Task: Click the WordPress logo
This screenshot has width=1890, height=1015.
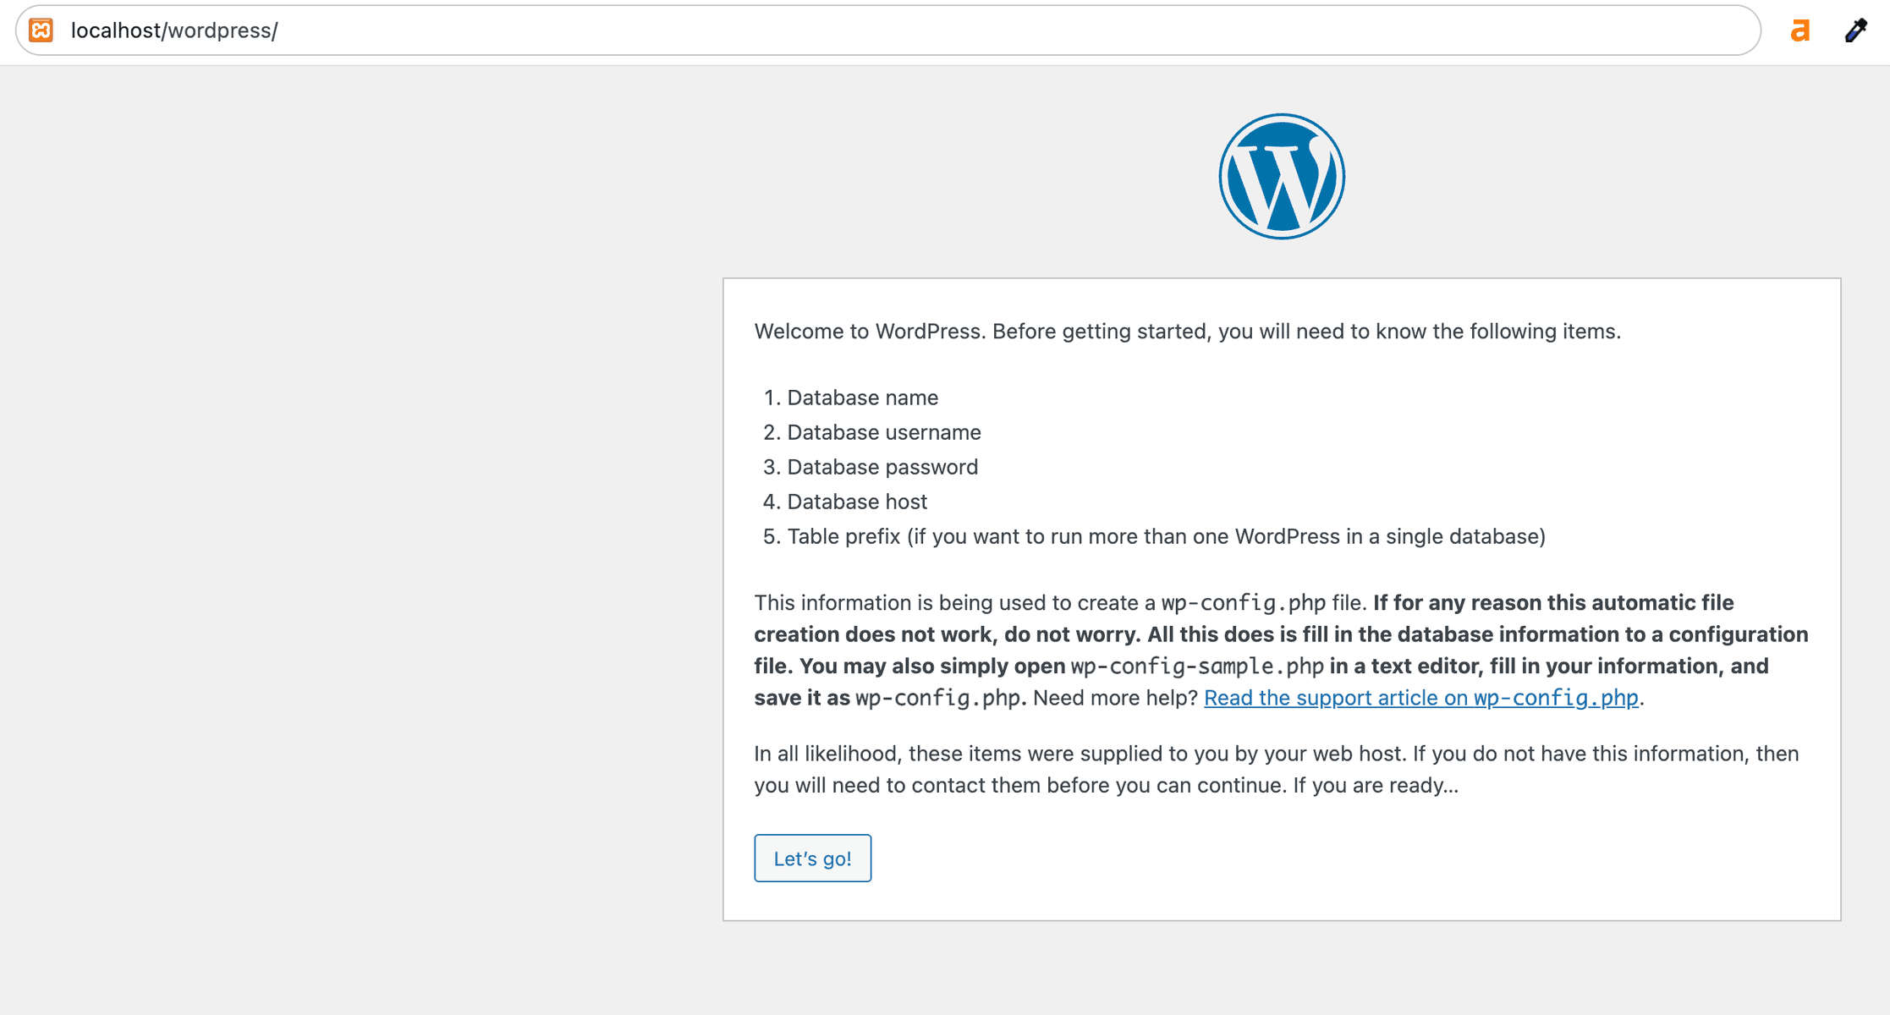Action: point(1282,177)
